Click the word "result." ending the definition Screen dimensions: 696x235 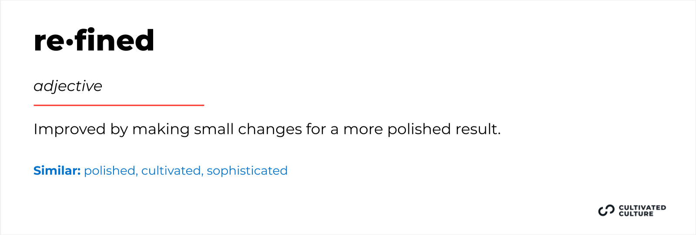point(478,129)
